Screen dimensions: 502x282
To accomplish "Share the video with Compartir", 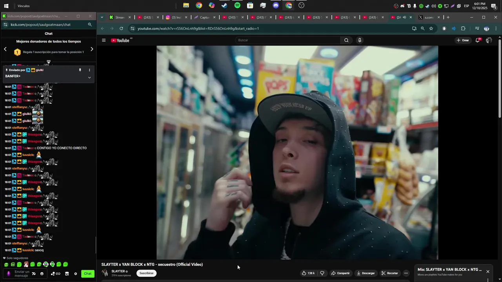I will [340, 273].
